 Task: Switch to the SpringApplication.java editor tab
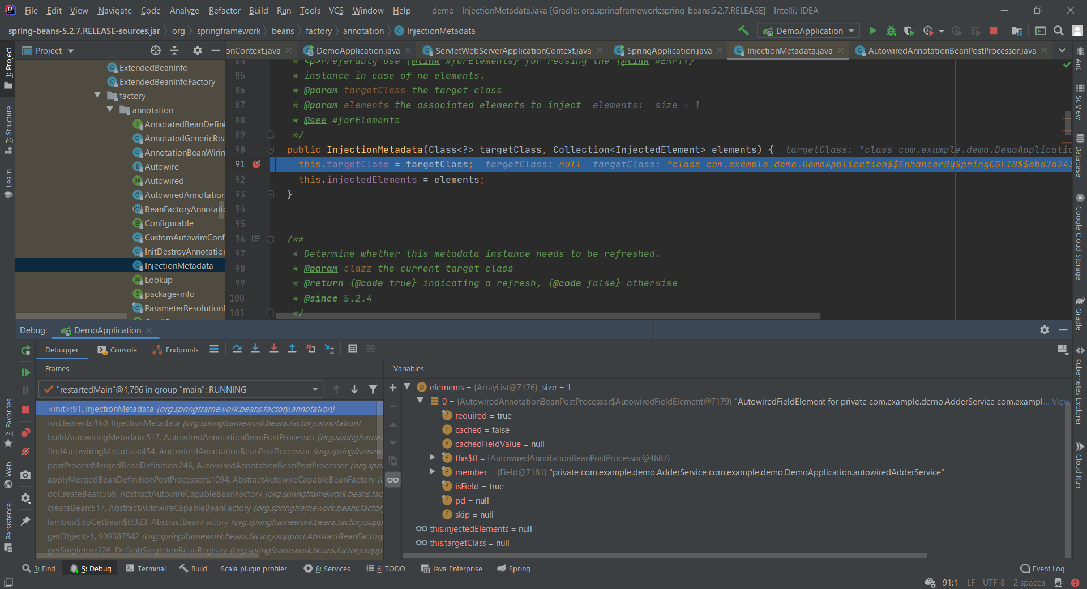click(669, 51)
